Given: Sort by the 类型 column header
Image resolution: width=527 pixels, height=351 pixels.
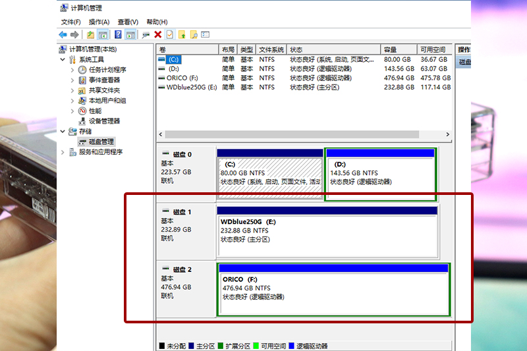Looking at the screenshot, I should click(246, 49).
